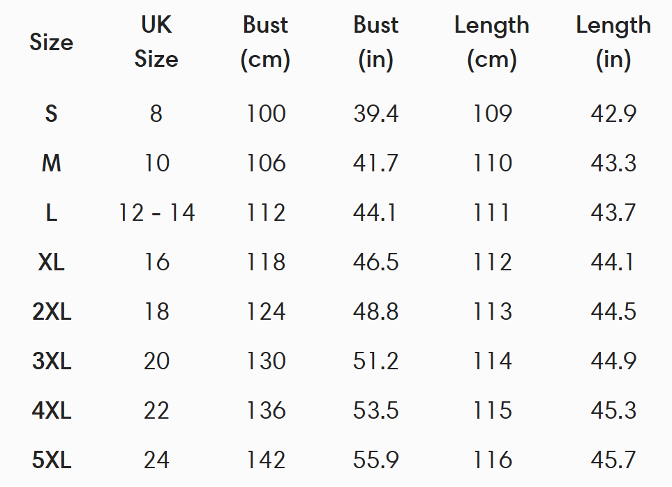Select the 4XL size row label
672x487 pixels.
(x=51, y=410)
